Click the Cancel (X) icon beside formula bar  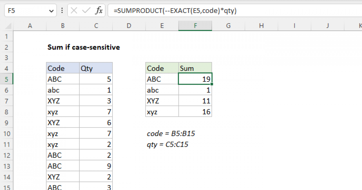click(x=73, y=10)
